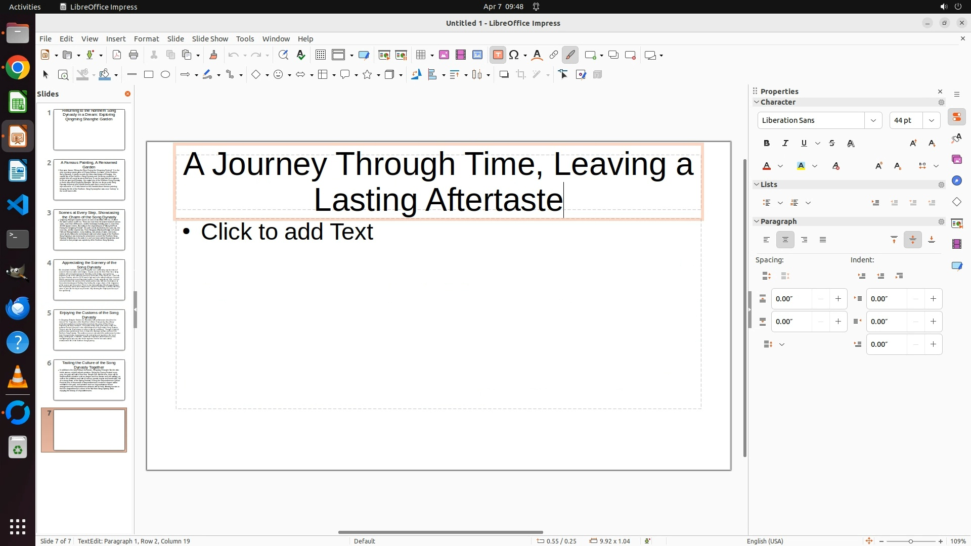Toggle Bold formatting in Character panel
The height and width of the screenshot is (546, 971).
tap(767, 144)
